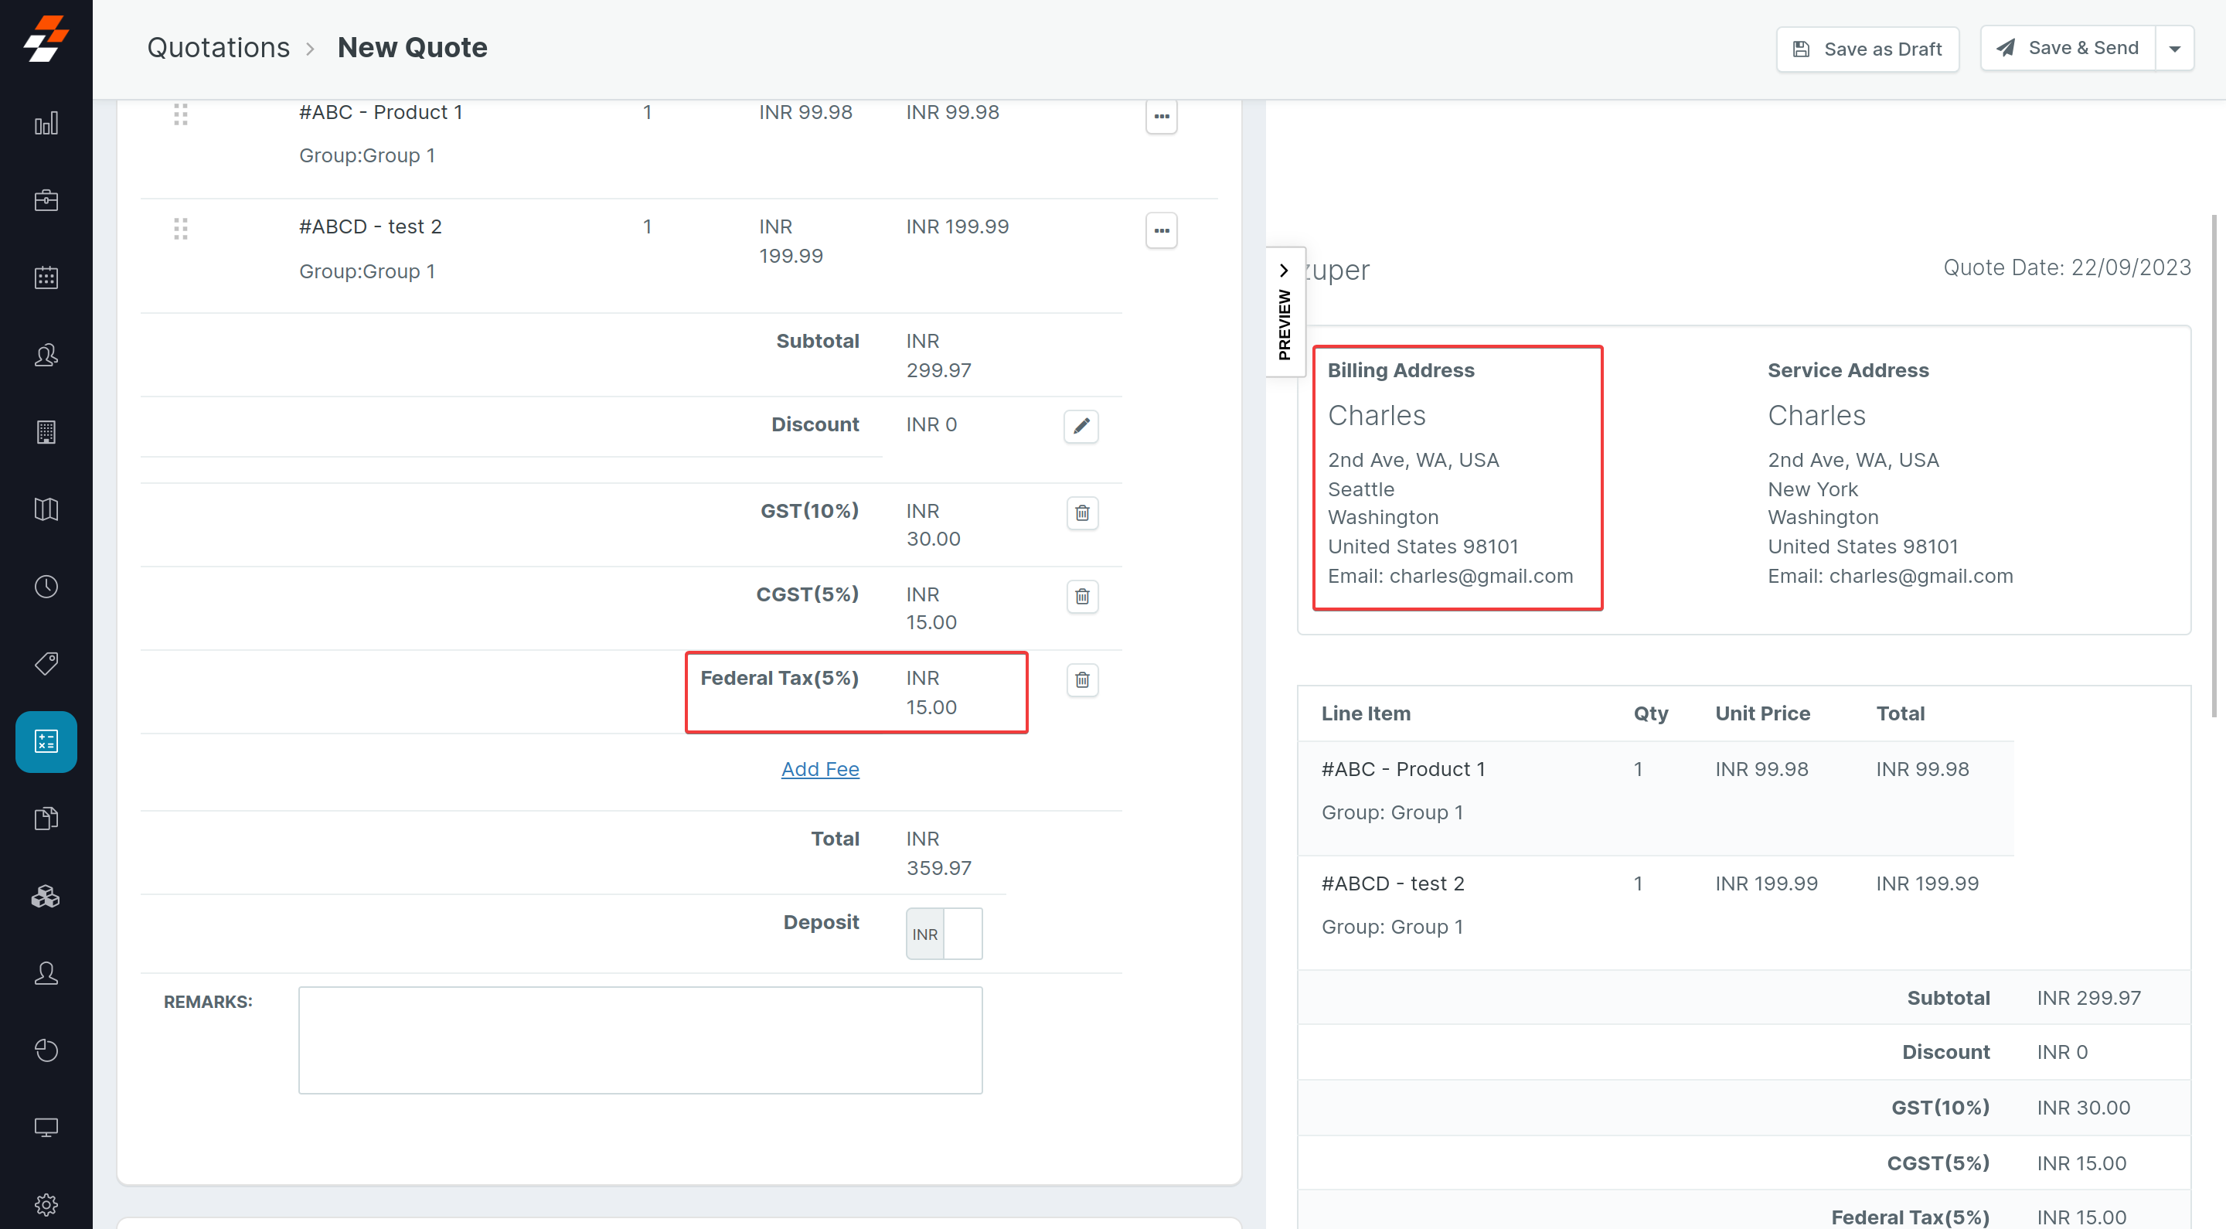The width and height of the screenshot is (2226, 1229).
Task: Open the price tag sidebar icon
Action: (46, 664)
